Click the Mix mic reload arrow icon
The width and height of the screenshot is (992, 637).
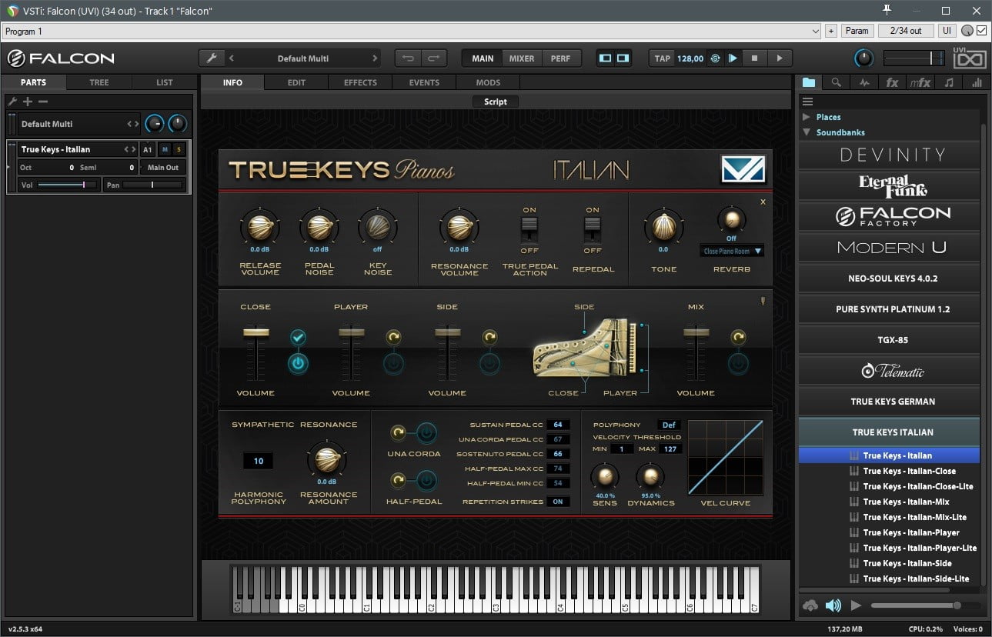[x=738, y=337]
